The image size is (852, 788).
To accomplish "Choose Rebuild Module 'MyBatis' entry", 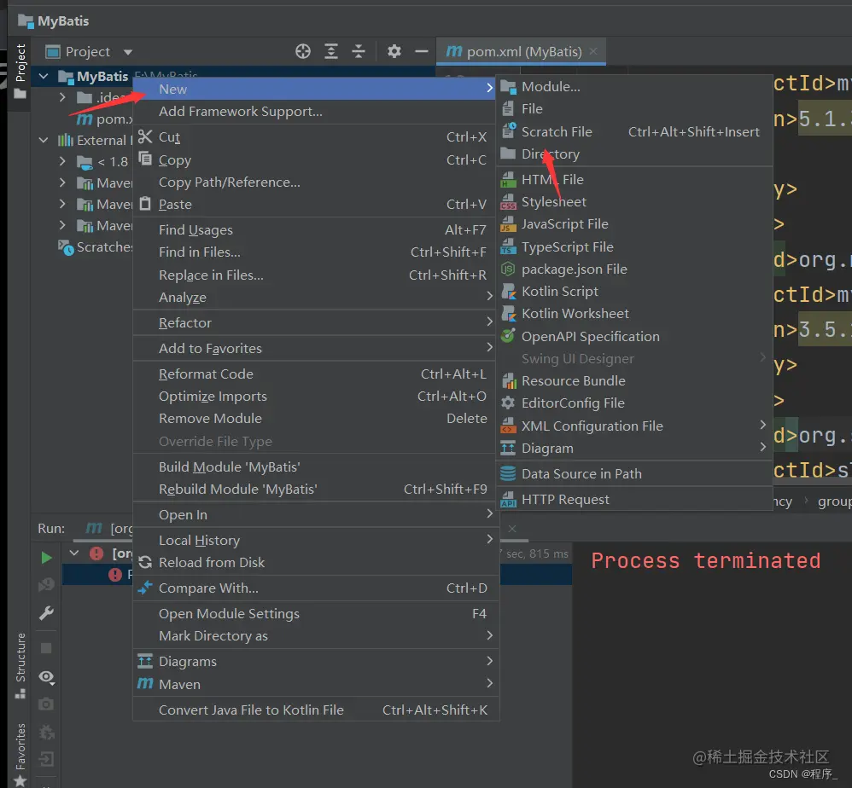I will tap(315, 489).
